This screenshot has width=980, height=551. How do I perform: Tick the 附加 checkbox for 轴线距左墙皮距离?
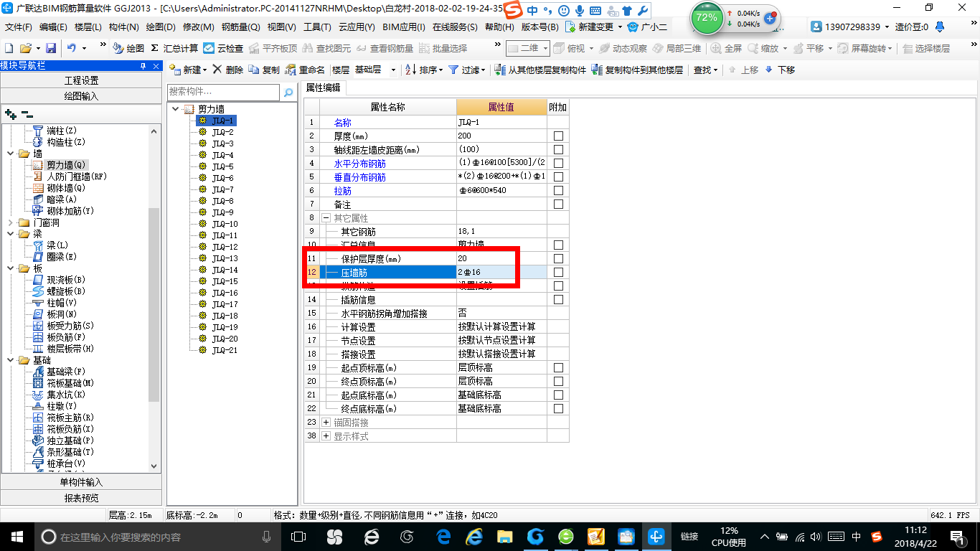(558, 149)
